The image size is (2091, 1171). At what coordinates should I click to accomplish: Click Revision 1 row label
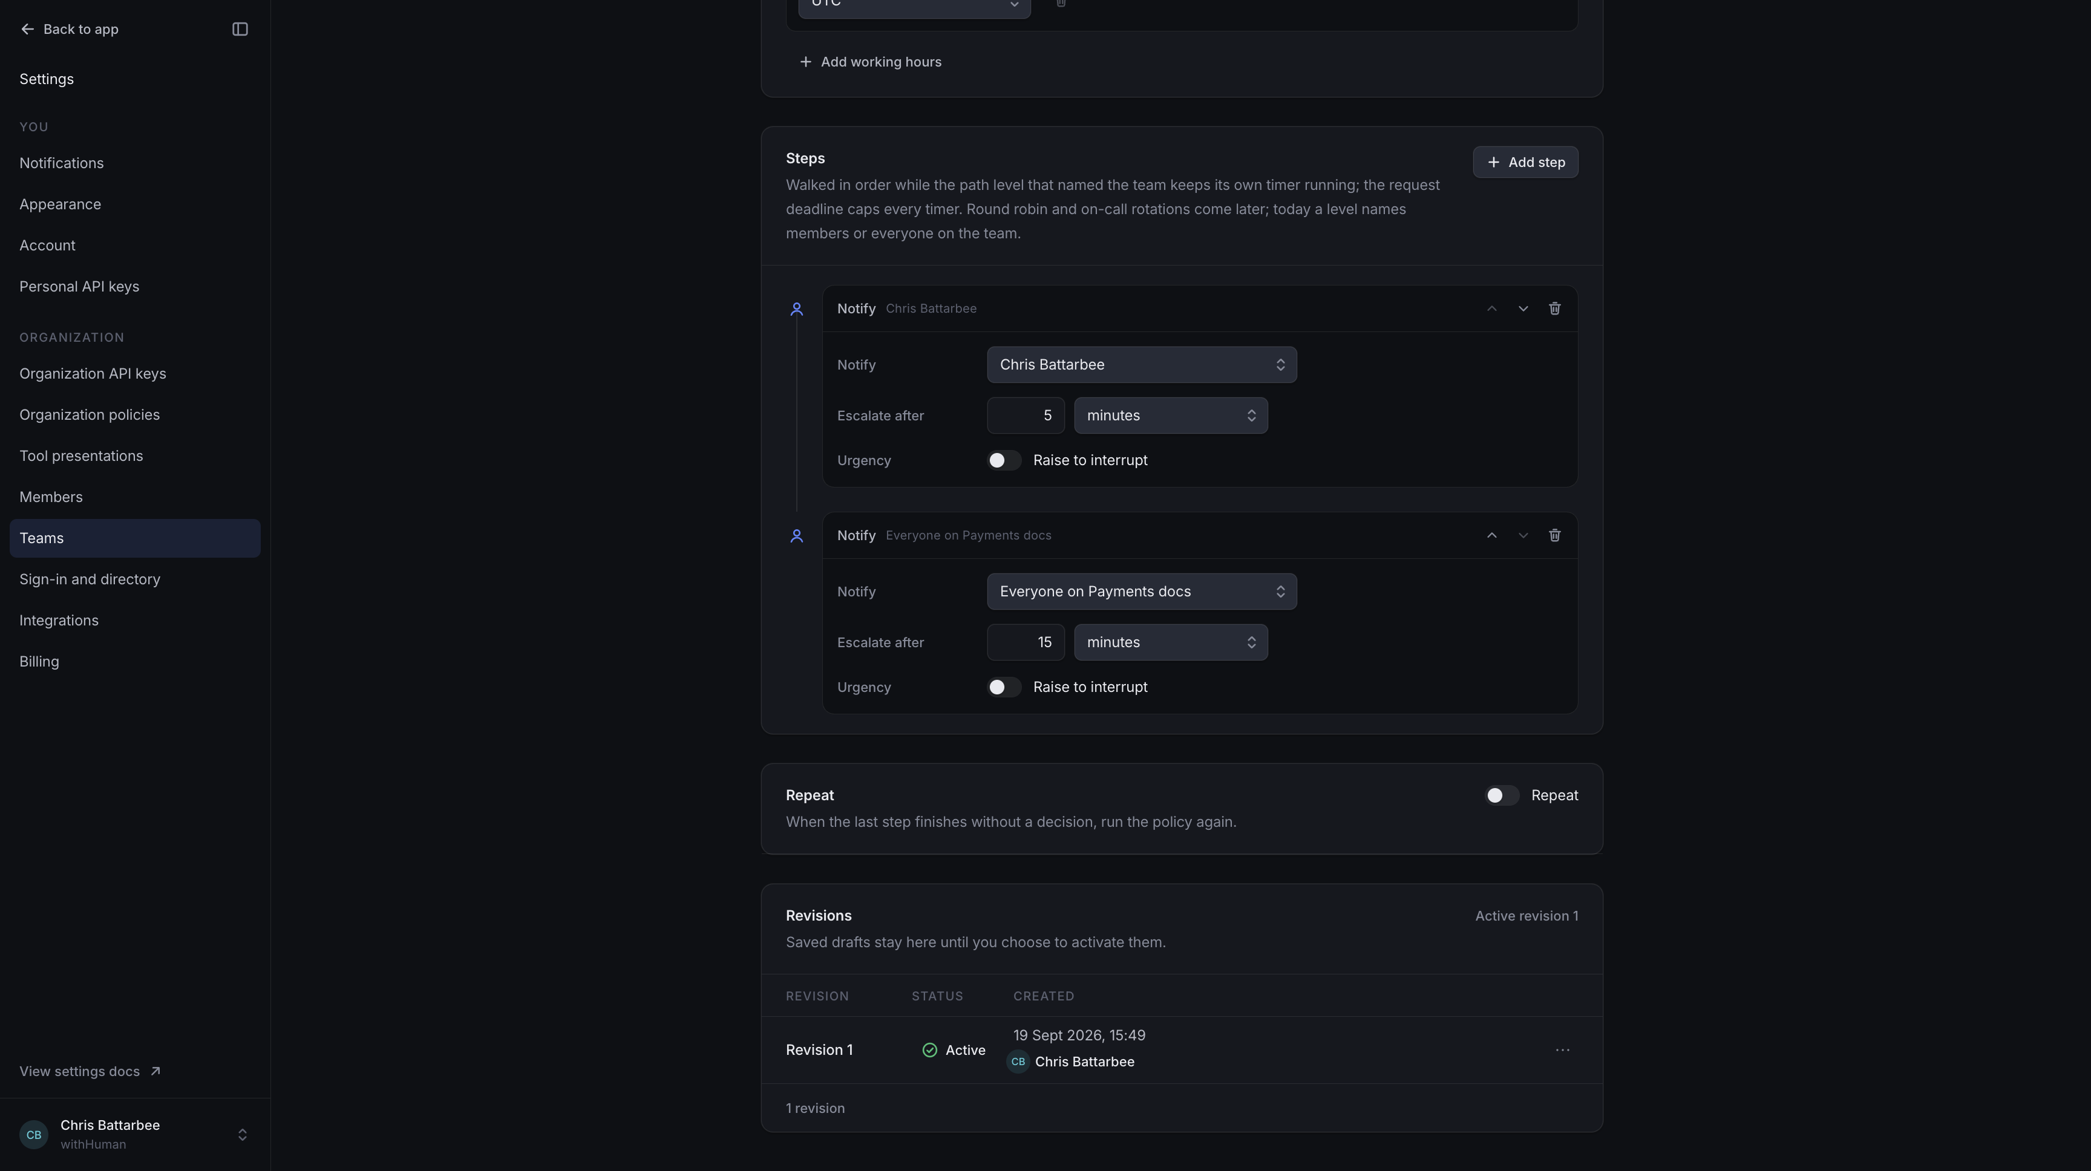tap(819, 1050)
